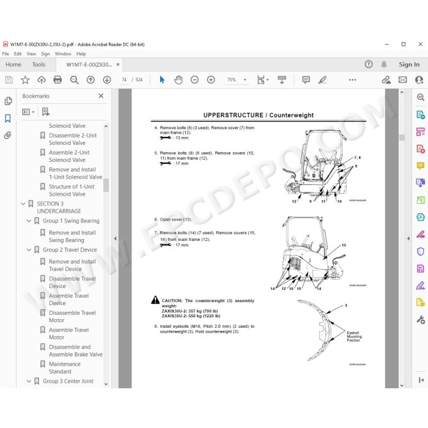Close the W1M7-E-00 document tab
Screen dimensions: 428x428
tap(118, 64)
